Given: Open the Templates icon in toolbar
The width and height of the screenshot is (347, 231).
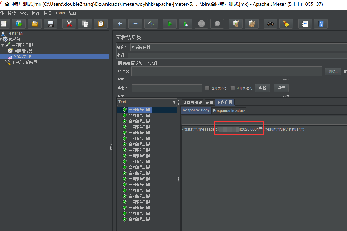Looking at the screenshot, I should point(19,24).
